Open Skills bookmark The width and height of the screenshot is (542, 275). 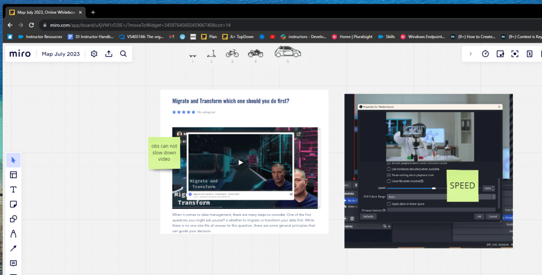386,36
